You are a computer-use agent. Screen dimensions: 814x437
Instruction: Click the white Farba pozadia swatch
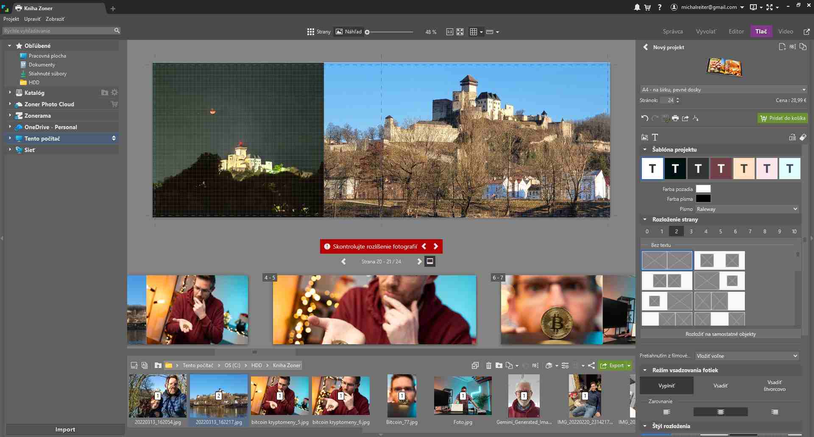point(703,189)
